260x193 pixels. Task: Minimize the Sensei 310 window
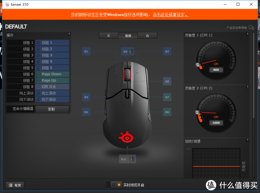tap(225, 4)
